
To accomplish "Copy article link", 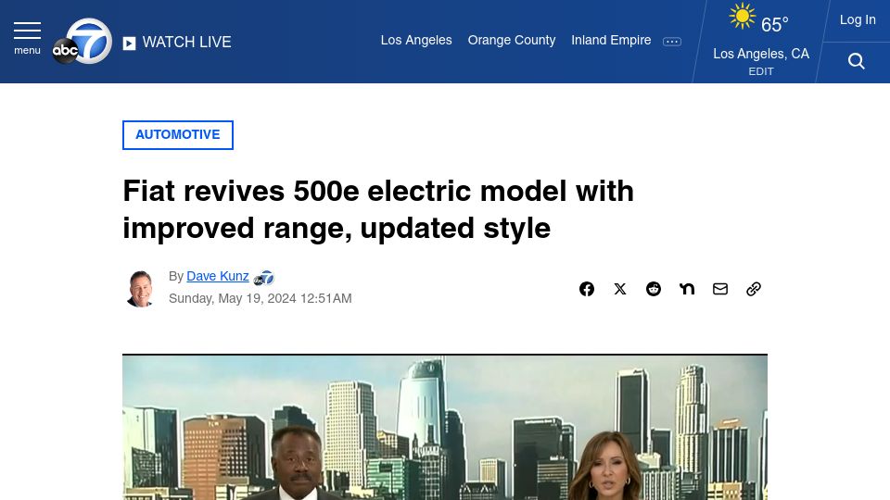I will (754, 289).
